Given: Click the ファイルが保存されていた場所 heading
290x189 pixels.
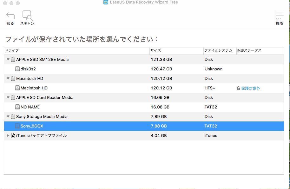Looking at the screenshot, I should (x=81, y=39).
